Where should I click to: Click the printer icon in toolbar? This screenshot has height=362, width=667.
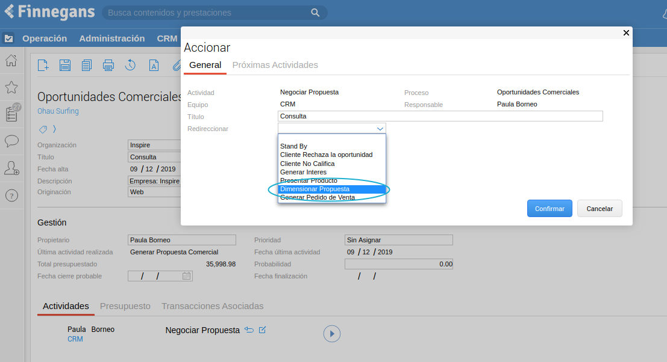click(108, 66)
